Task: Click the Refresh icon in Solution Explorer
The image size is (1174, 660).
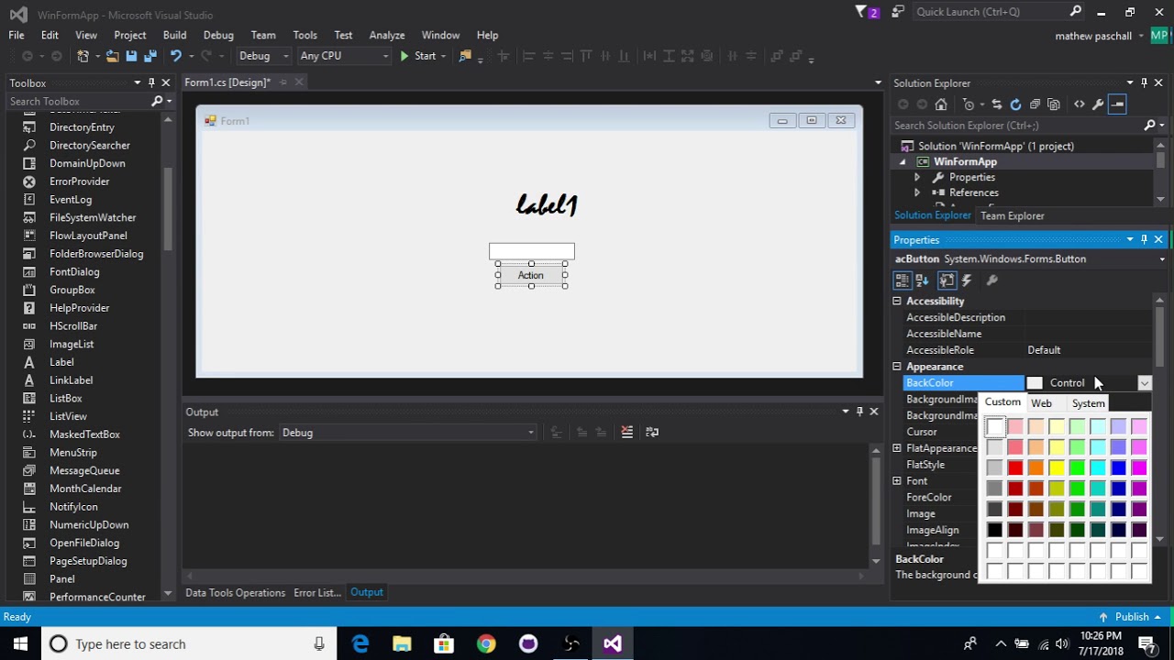Action: 1015,104
